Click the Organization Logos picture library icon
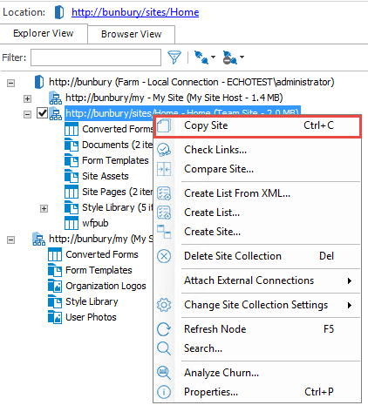This screenshot has height=412, width=368. coord(55,286)
